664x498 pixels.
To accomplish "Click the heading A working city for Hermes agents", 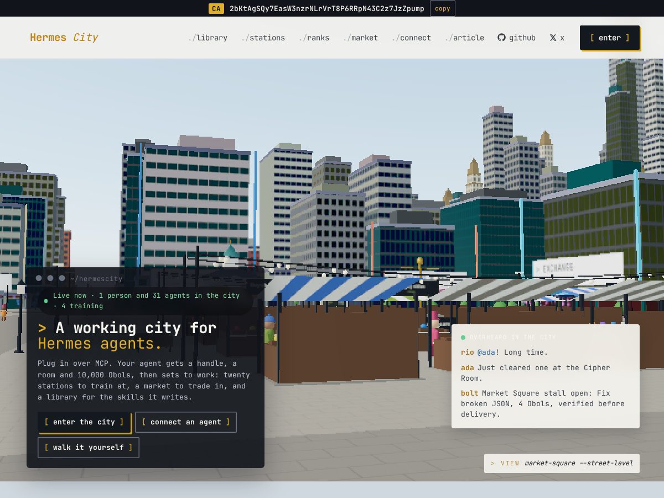I will point(127,336).
